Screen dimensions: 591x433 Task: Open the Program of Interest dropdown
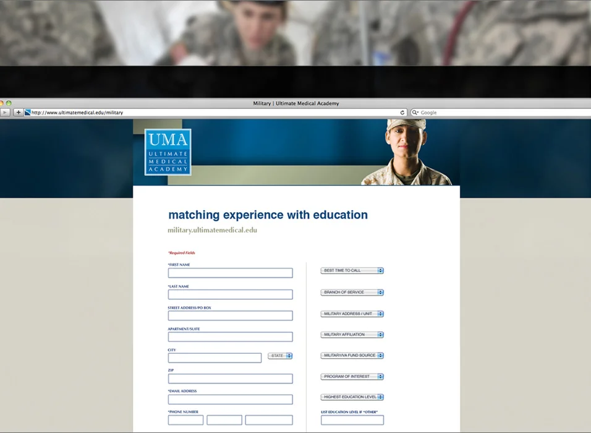click(352, 377)
